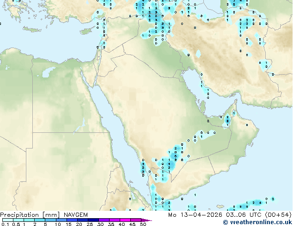Click the forecast date 'Mo 13-04-2026'
Viewport: 293px width, 226px height.
(x=195, y=215)
